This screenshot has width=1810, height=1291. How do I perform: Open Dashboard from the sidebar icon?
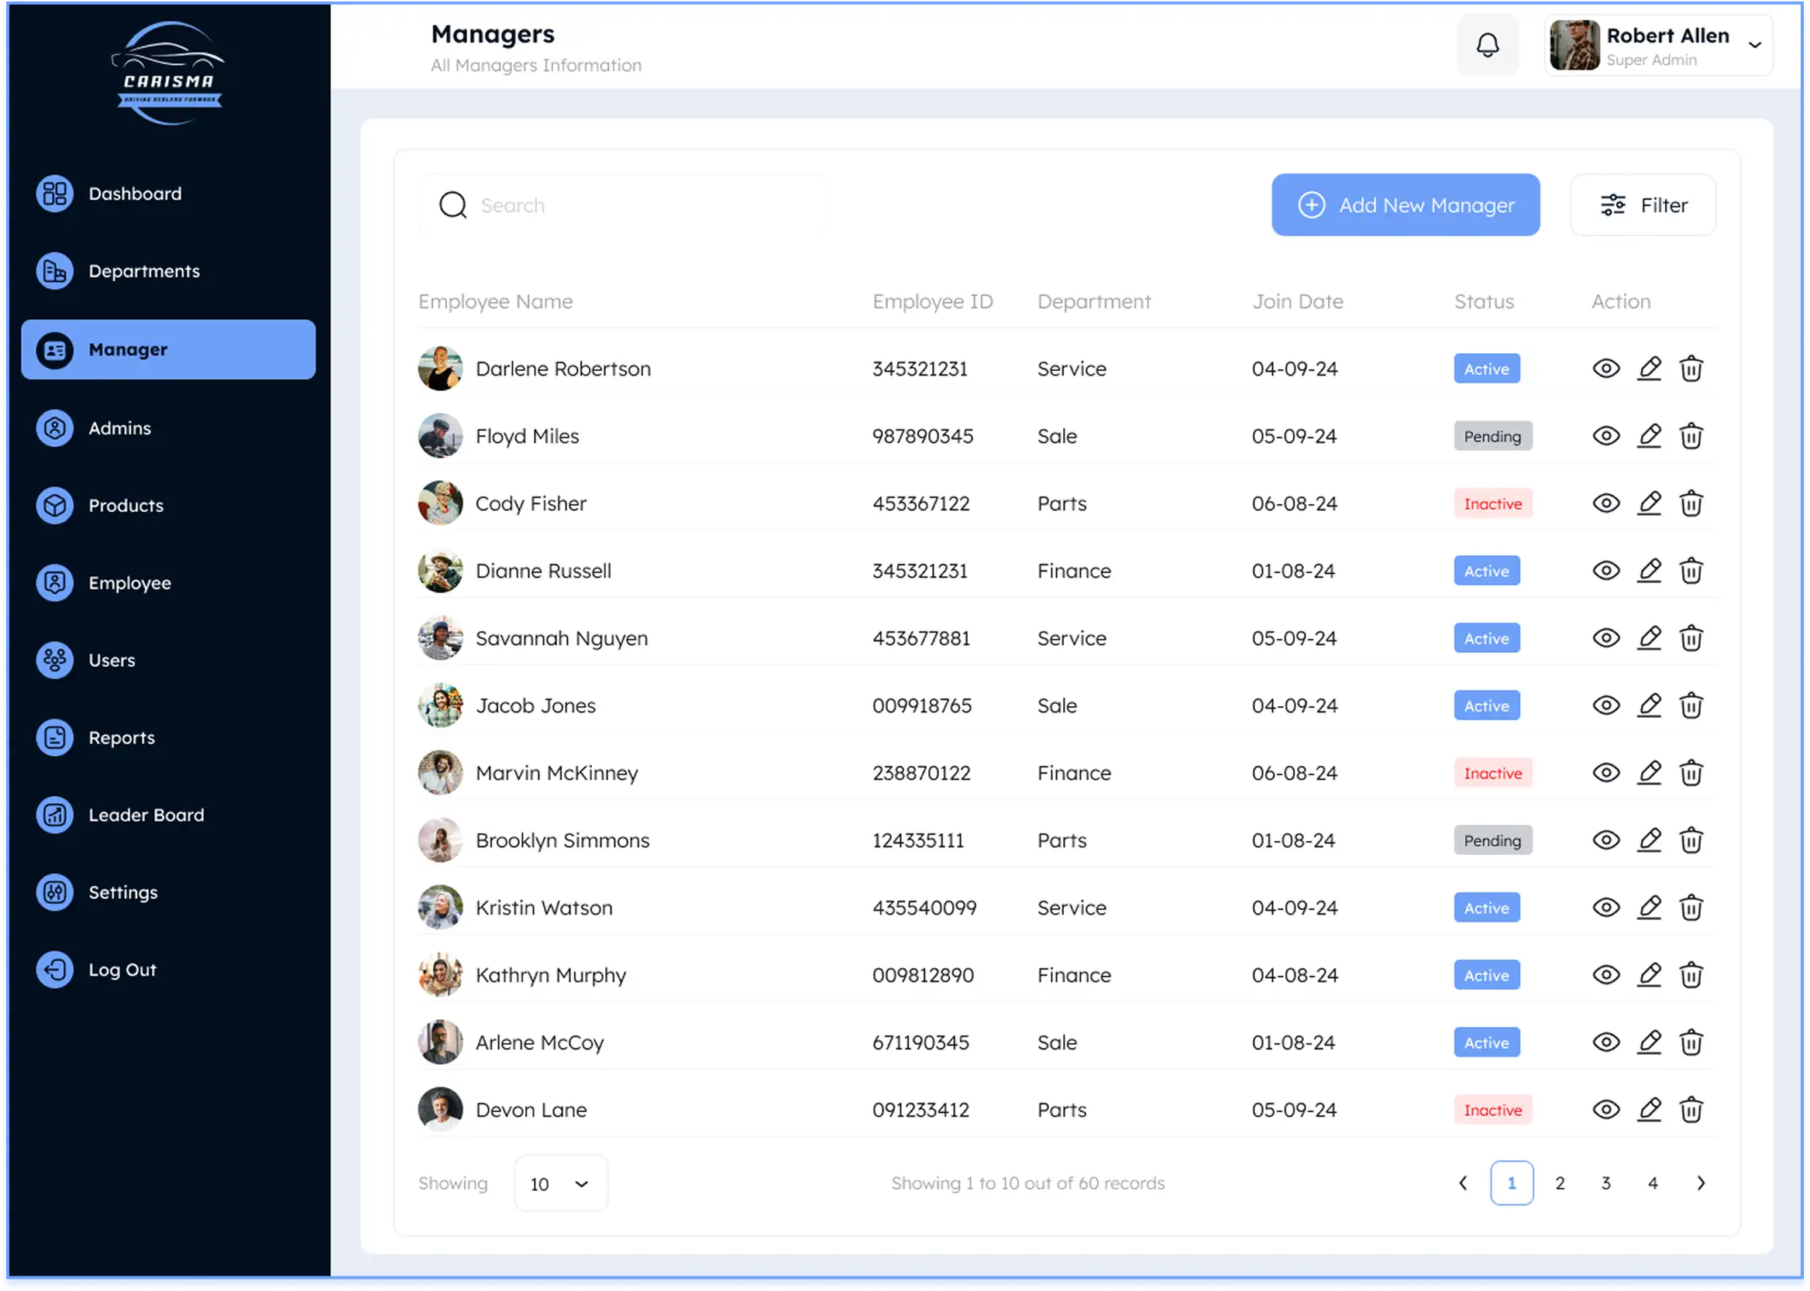pyautogui.click(x=55, y=193)
